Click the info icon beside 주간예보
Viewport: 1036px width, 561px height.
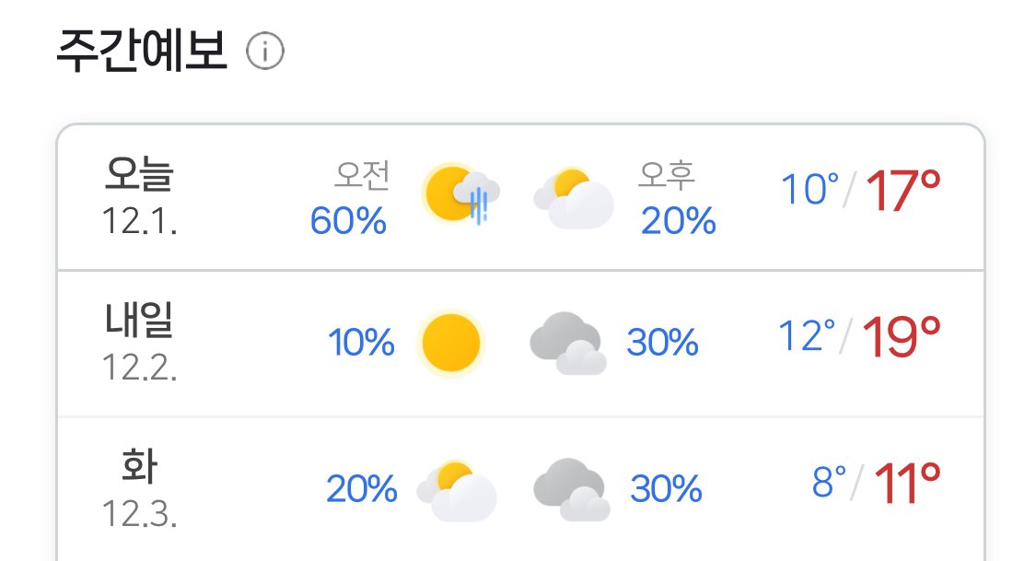pyautogui.click(x=265, y=52)
